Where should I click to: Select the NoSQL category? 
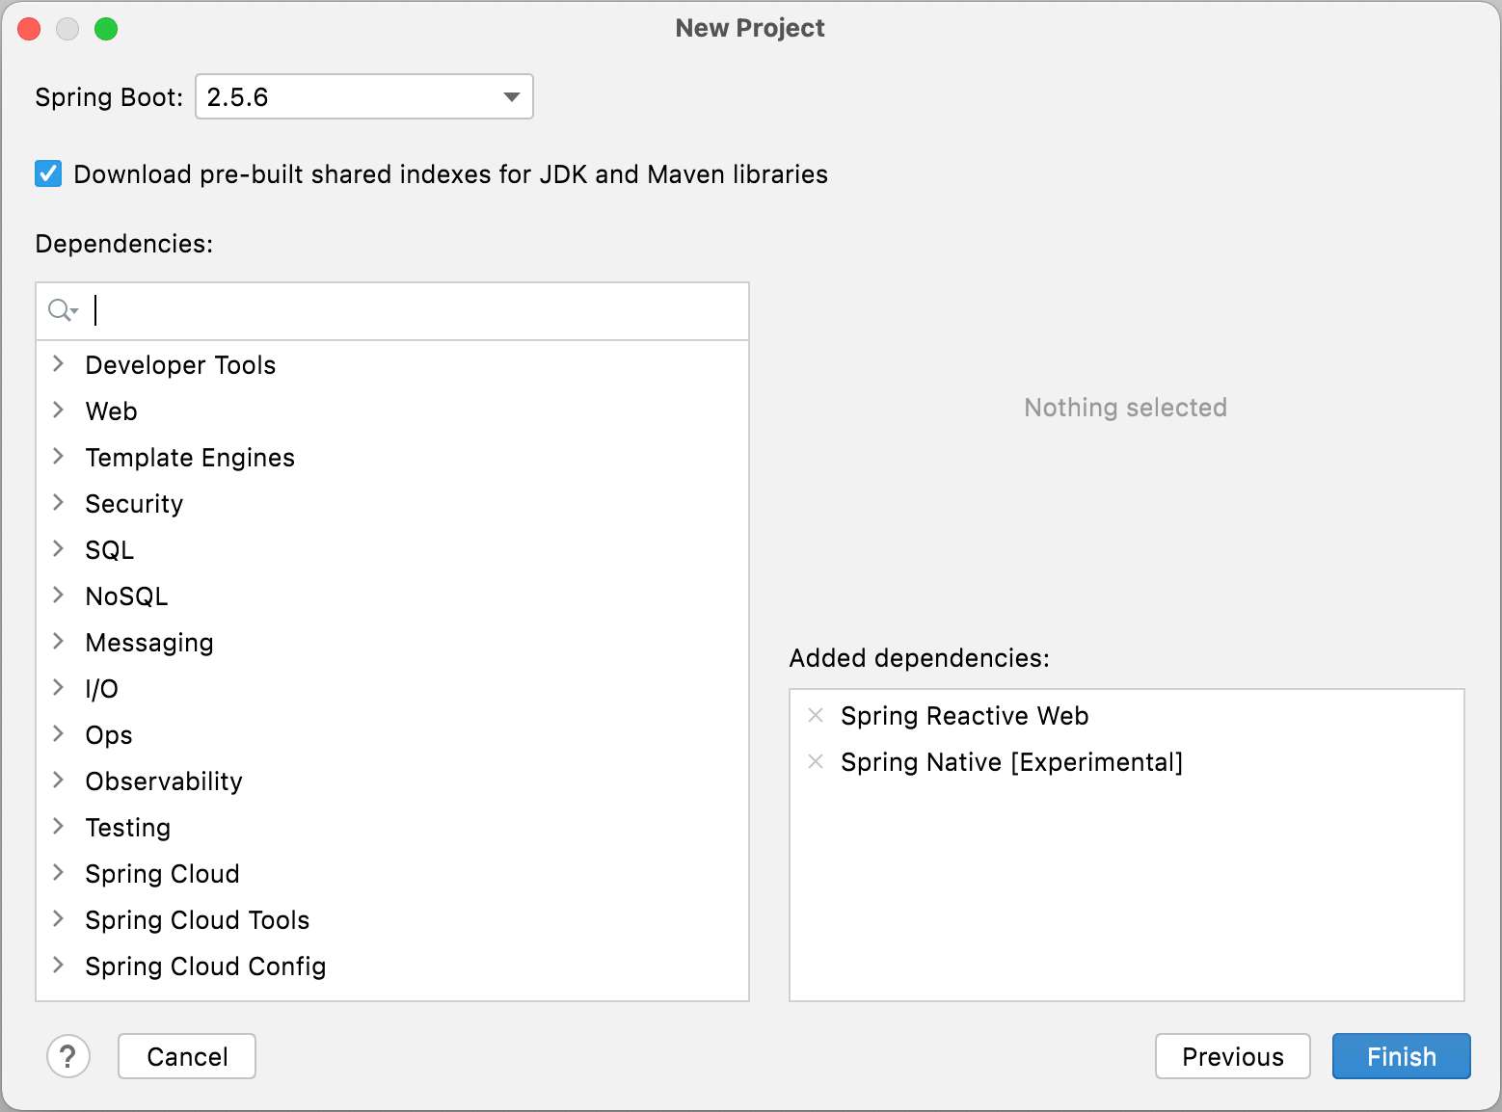coord(126,596)
